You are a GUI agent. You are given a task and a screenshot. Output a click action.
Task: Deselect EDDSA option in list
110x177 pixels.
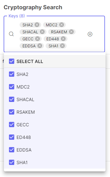(x=12, y=150)
